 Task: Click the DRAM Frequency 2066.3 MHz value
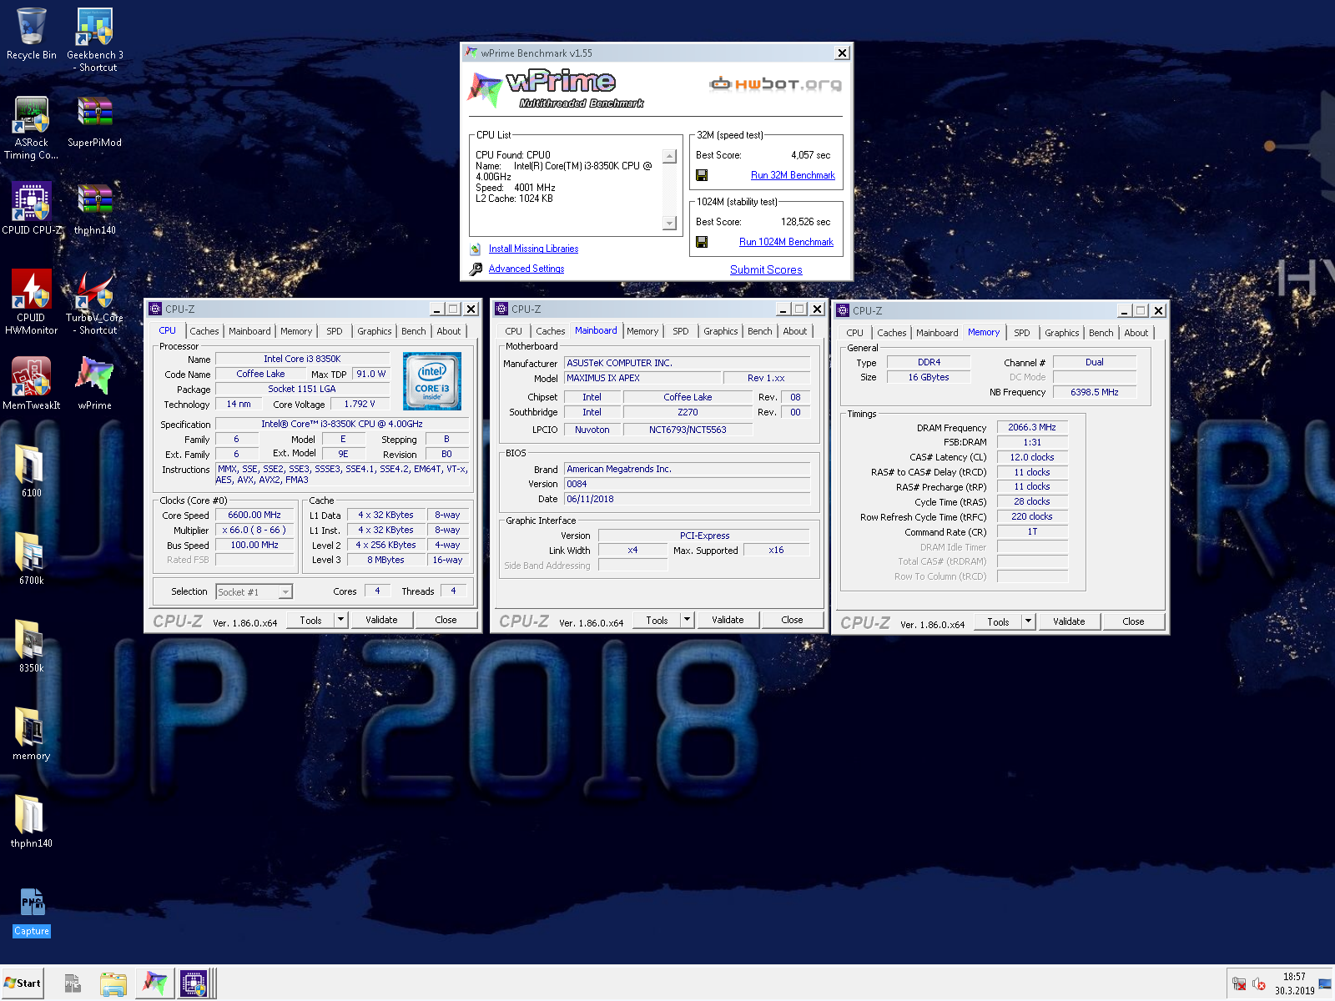point(1032,427)
